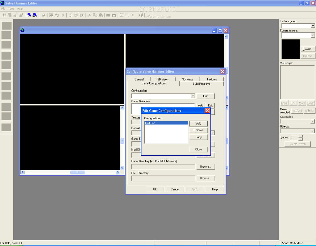
Task: Switch to the Build Programs tab
Action: [x=201, y=84]
